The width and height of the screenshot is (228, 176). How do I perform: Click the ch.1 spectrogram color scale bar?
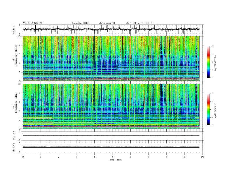point(208,62)
